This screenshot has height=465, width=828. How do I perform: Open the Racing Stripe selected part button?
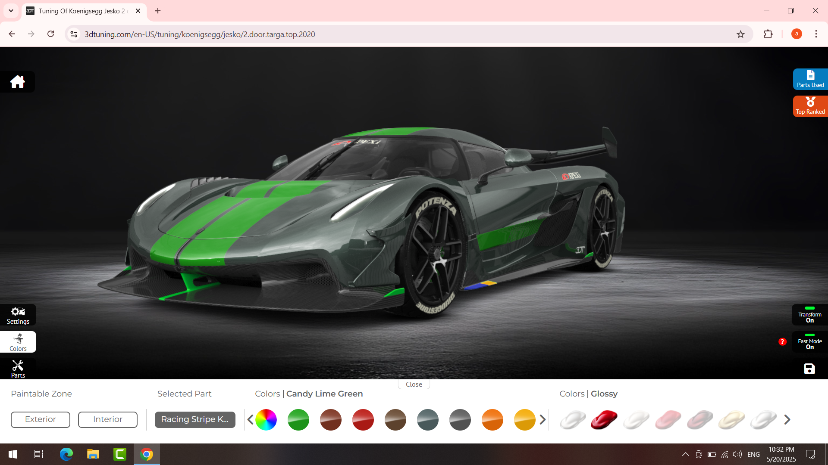click(x=195, y=419)
